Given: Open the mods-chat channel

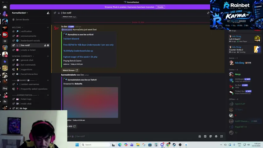Looking at the screenshot, I should coord(31,104).
